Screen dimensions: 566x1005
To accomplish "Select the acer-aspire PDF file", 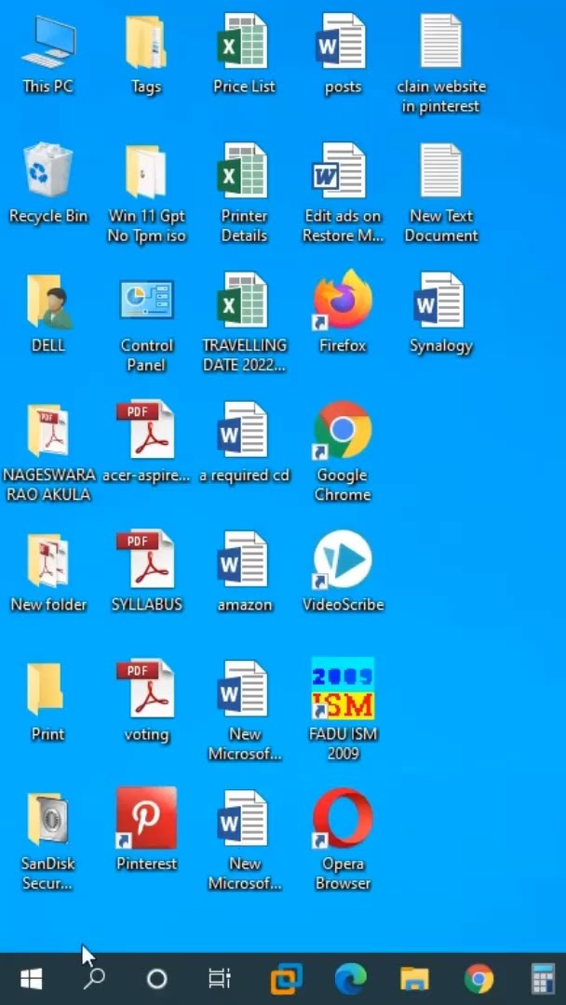I will coord(145,429).
